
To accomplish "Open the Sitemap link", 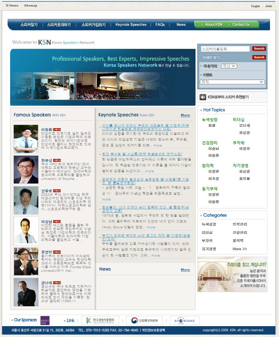I will pyautogui.click(x=30, y=5).
